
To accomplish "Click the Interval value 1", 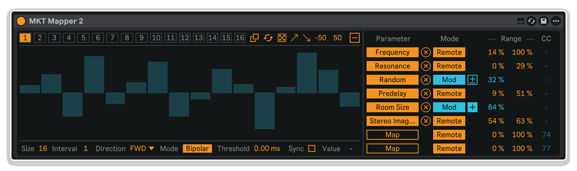I will click(x=85, y=148).
